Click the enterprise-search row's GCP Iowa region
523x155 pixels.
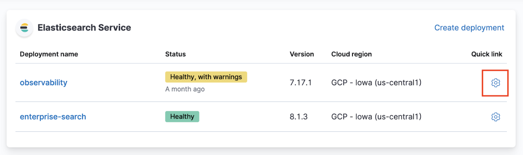tap(376, 117)
